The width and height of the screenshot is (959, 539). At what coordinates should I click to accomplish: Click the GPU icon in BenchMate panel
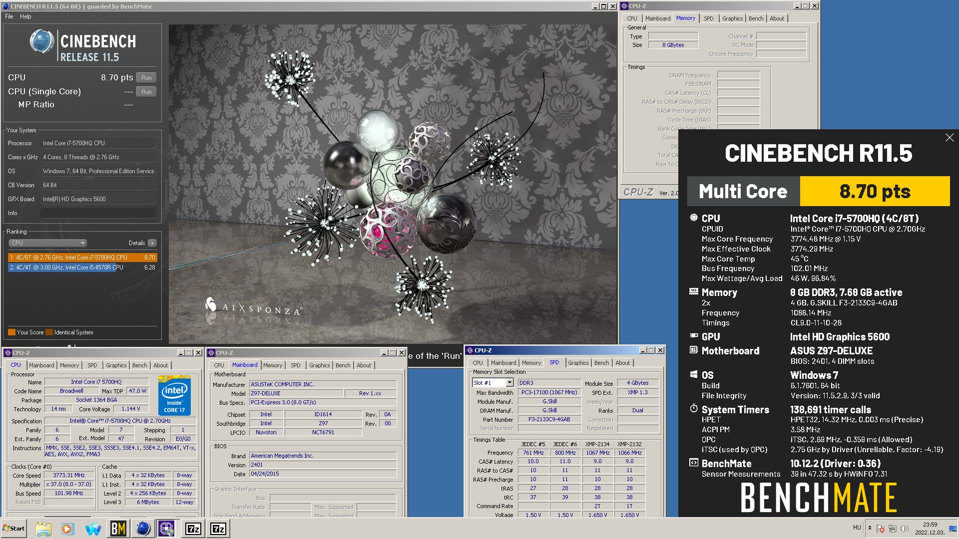[x=694, y=336]
